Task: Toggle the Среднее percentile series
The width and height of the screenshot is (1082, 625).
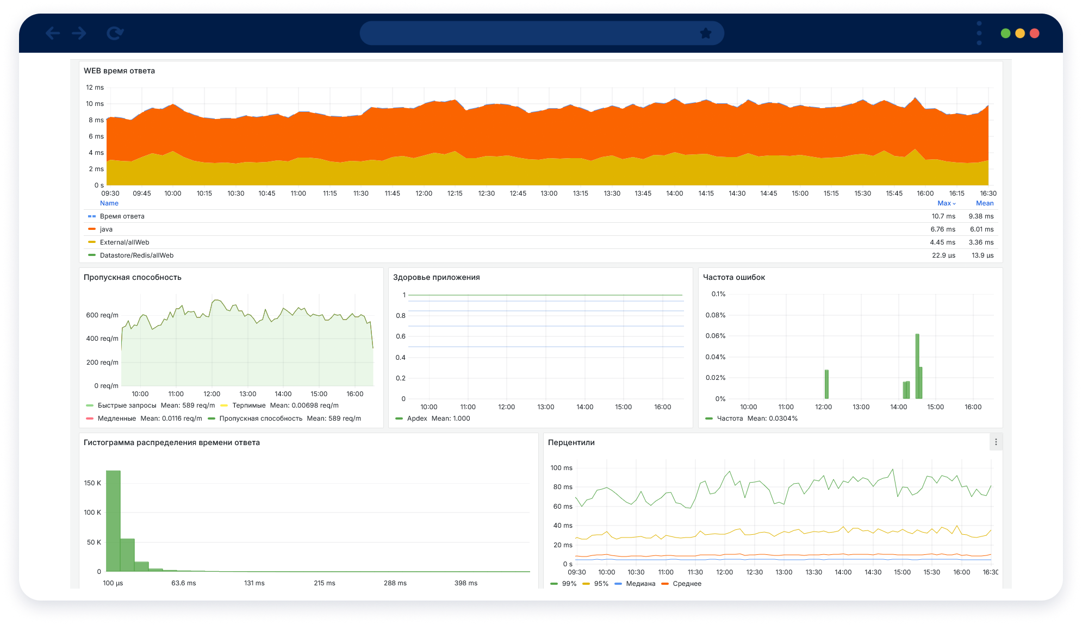Action: pyautogui.click(x=687, y=584)
